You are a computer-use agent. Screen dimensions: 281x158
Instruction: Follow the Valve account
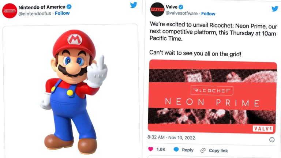tap(208, 14)
